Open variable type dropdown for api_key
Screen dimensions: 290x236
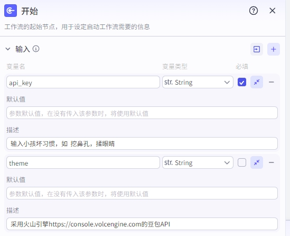pyautogui.click(x=198, y=82)
